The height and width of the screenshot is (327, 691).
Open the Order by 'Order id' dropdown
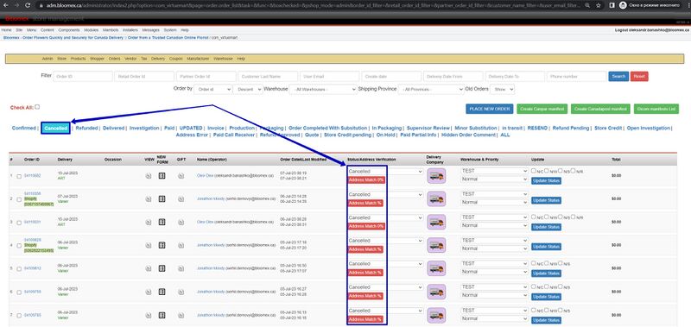point(212,89)
